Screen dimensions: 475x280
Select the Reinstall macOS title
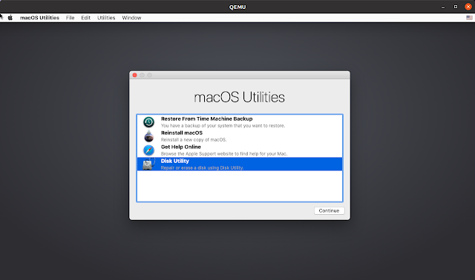point(182,133)
